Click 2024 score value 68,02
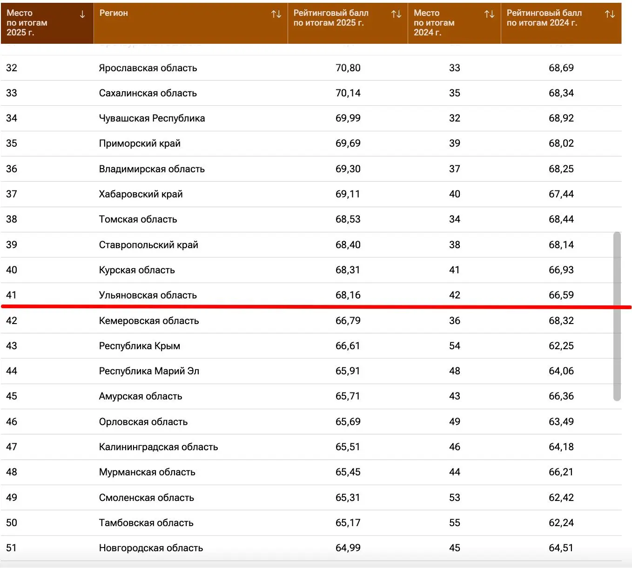This screenshot has width=632, height=568. [561, 143]
